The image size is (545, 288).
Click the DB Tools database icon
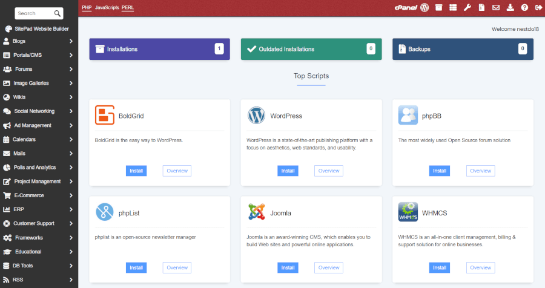coord(6,266)
